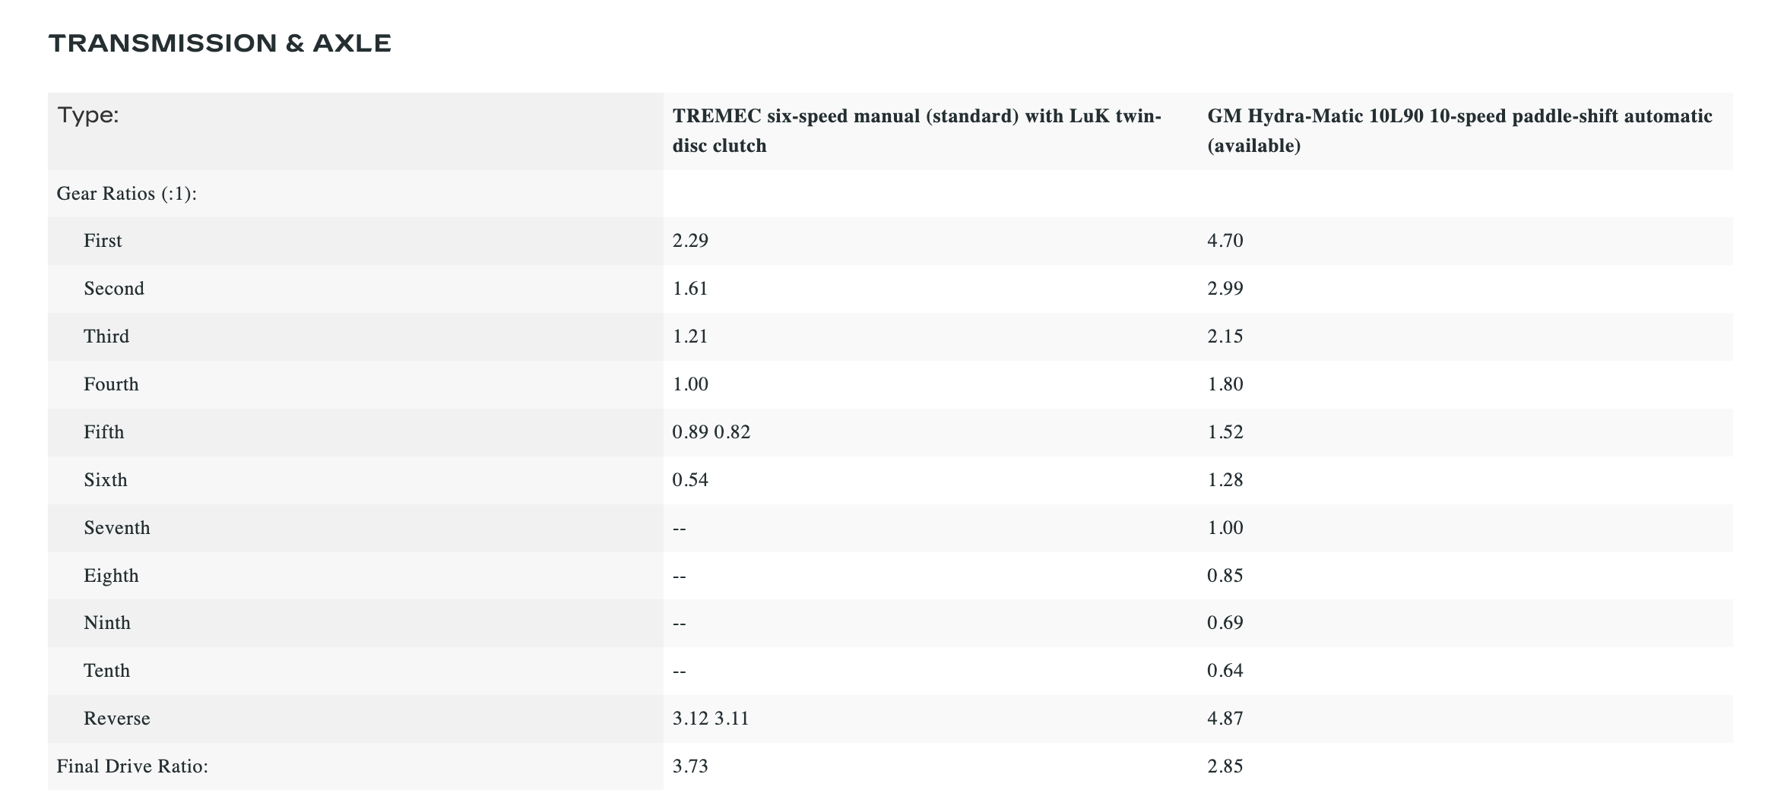The image size is (1765, 790).
Task: Click the Tenth gear row label
Action: tap(107, 671)
